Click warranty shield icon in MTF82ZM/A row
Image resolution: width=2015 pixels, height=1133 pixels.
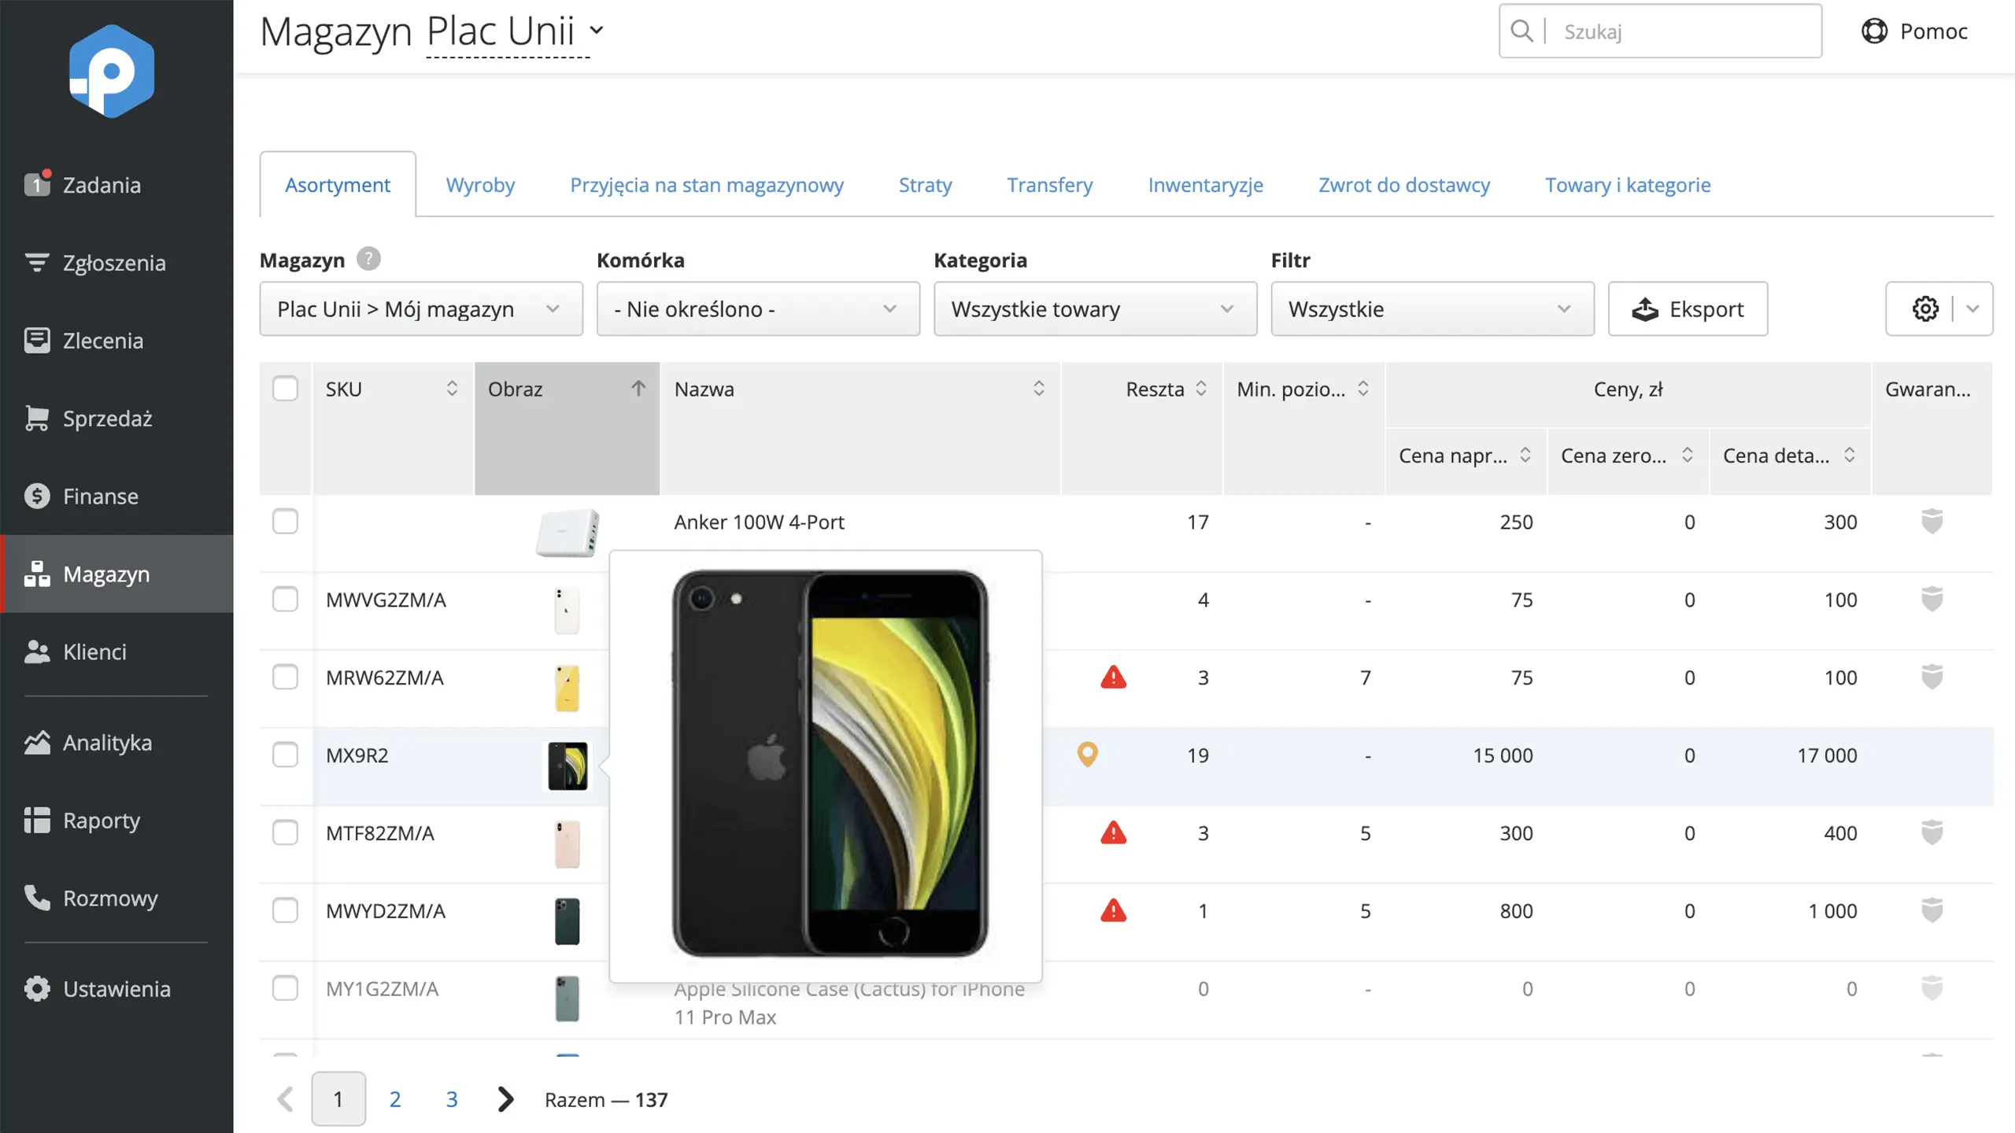[x=1932, y=832]
